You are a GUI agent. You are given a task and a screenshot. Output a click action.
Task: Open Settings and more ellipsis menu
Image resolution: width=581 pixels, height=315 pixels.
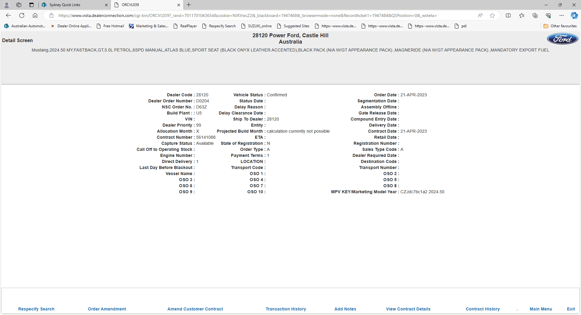(x=562, y=15)
